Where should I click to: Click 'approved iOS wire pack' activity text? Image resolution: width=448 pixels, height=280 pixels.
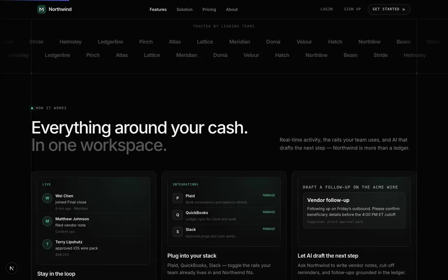(x=77, y=248)
